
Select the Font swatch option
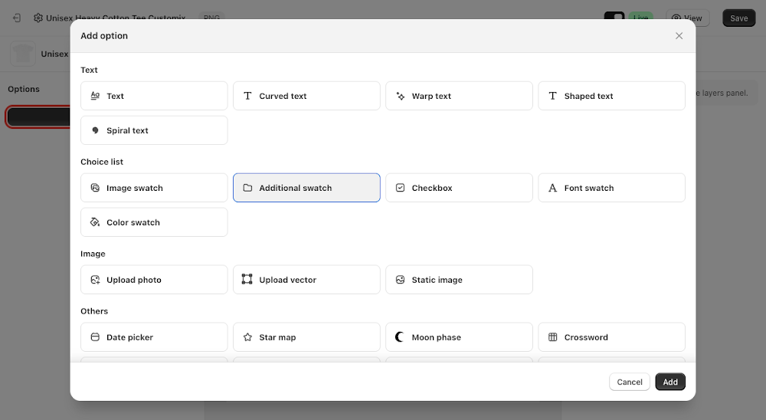pyautogui.click(x=611, y=188)
